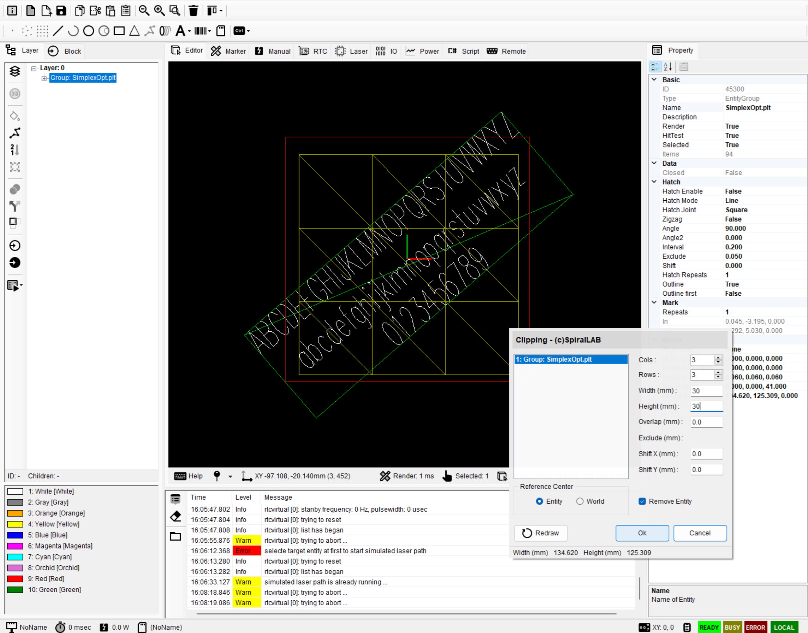Switch to the Block tab
This screenshot has height=633, width=808.
click(x=64, y=51)
